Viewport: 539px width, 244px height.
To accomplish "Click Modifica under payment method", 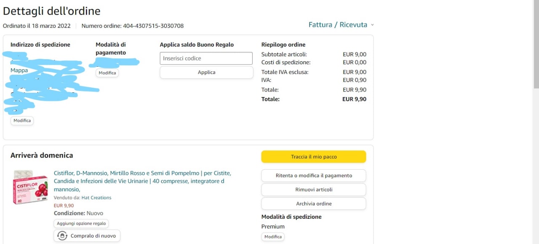I will point(107,73).
